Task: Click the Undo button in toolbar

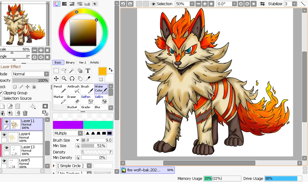Action: coord(123,4)
